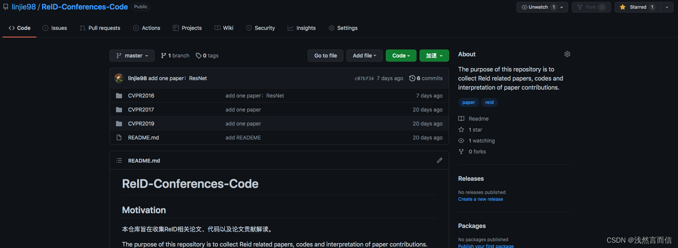Click the README.md file icon
Image resolution: width=678 pixels, height=248 pixels.
coord(119,138)
